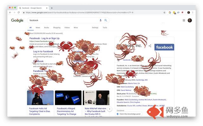The image size is (203, 126).
Task: Open the Cambridge, MA link
Action: [142, 80]
